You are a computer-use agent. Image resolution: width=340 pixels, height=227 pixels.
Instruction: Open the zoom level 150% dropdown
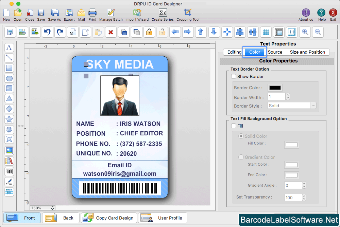[42, 208]
